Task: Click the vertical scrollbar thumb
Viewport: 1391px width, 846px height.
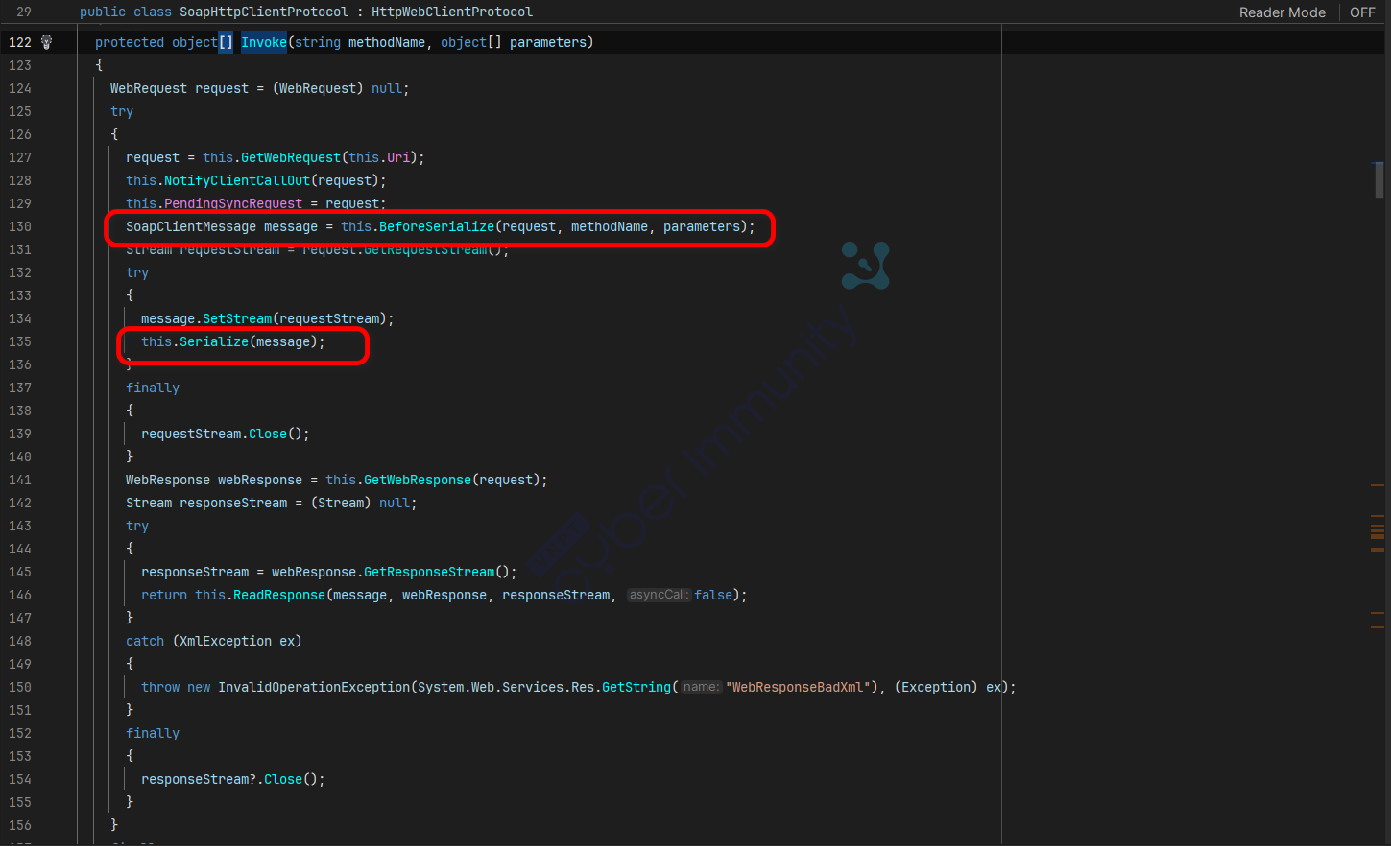Action: coord(1379,179)
